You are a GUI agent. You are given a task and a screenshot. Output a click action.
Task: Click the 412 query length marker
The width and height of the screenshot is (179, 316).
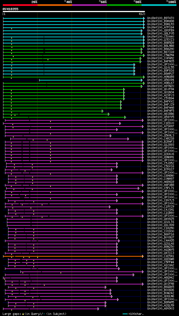point(142,14)
